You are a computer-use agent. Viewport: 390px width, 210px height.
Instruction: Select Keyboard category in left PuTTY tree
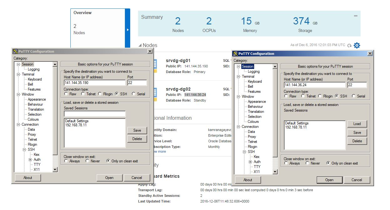tap(35, 79)
